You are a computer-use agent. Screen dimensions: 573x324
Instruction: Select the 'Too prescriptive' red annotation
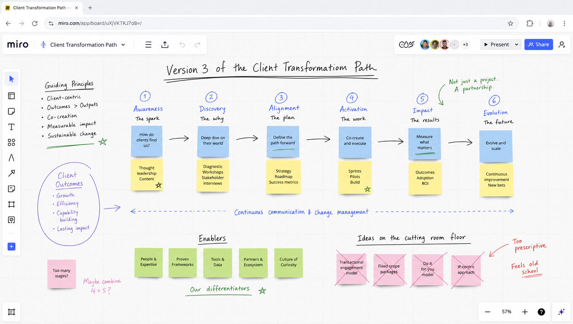pos(529,244)
